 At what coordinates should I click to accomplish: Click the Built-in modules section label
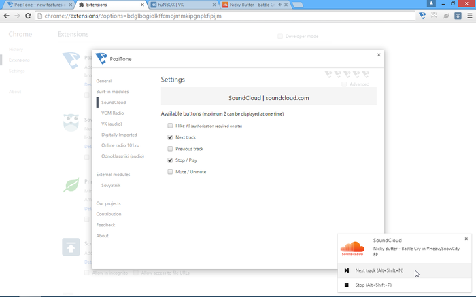[x=112, y=92]
